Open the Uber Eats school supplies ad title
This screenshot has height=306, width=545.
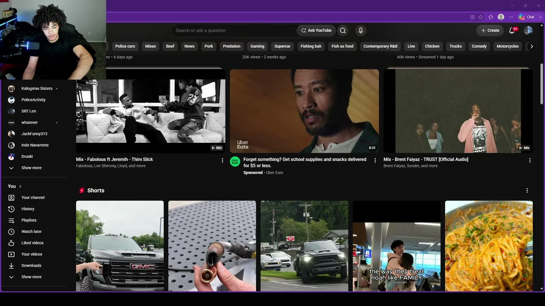tap(305, 162)
